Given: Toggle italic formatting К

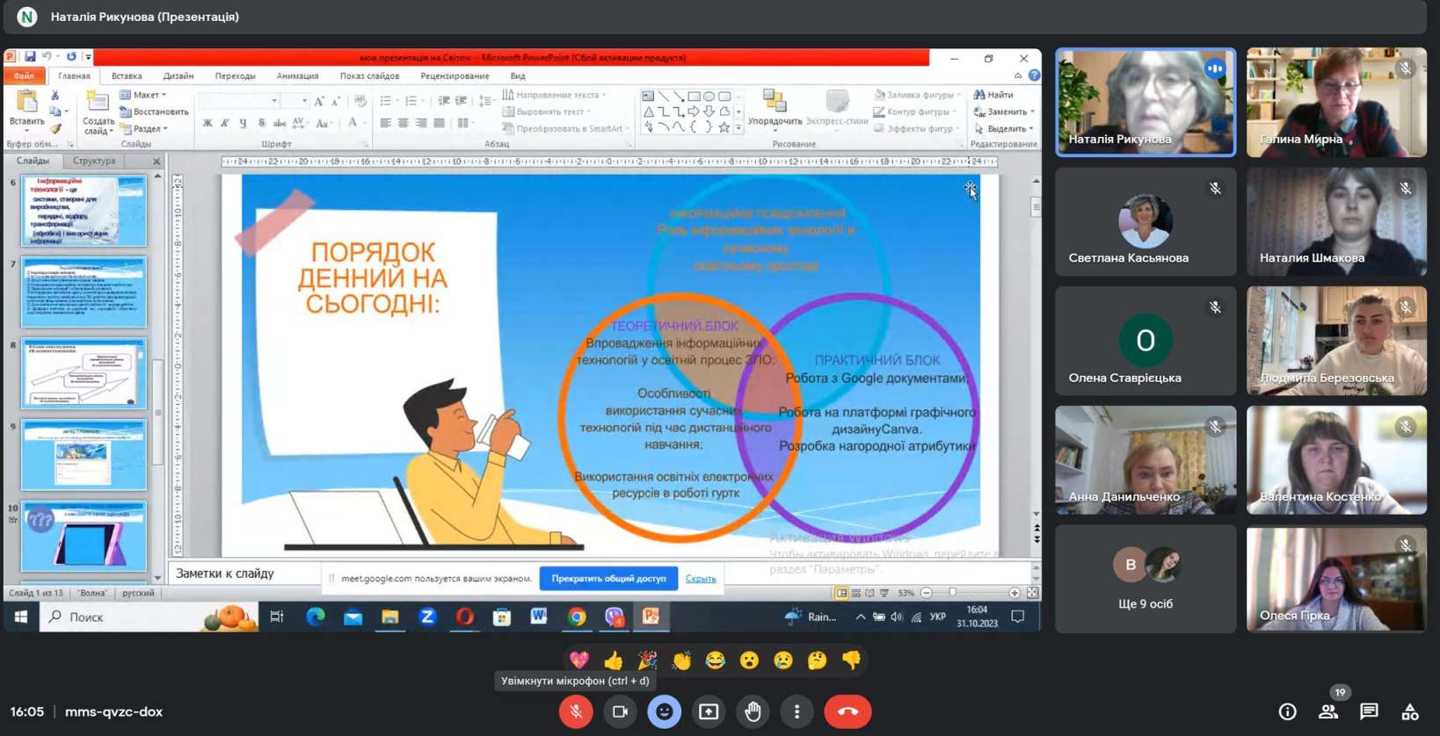Looking at the screenshot, I should [x=225, y=123].
